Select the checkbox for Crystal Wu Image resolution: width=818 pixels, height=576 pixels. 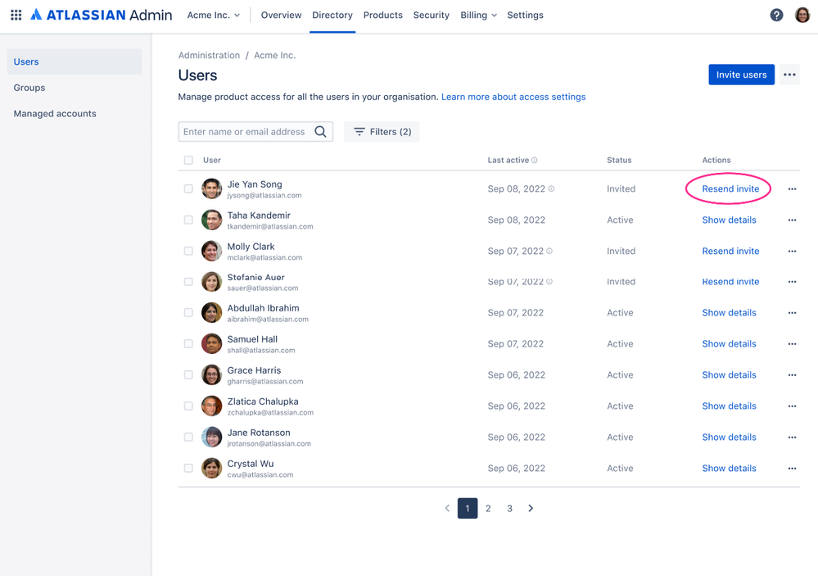[188, 468]
